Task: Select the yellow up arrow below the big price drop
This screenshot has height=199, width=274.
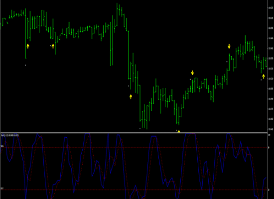Action: [x=131, y=97]
